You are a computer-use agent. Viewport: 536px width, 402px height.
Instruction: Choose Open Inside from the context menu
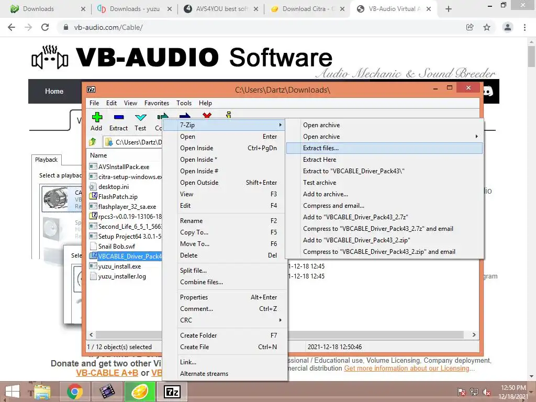tap(224, 148)
